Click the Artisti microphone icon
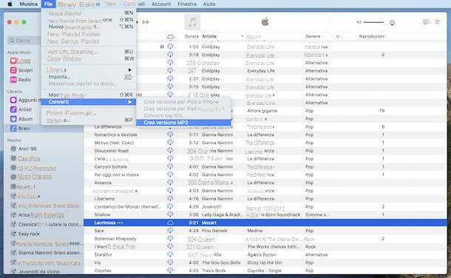451x278 pixels. click(13, 109)
